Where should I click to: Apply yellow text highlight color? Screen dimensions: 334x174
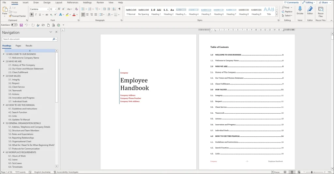[x=67, y=15]
